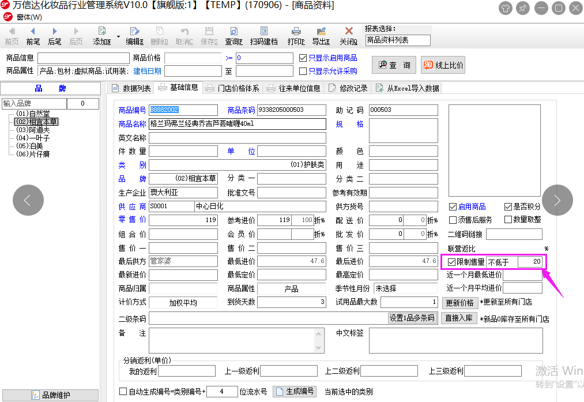Viewport: 584px width, 402px height.
Task: Open the dropdown arrow beside 添加
Action: pos(118,36)
